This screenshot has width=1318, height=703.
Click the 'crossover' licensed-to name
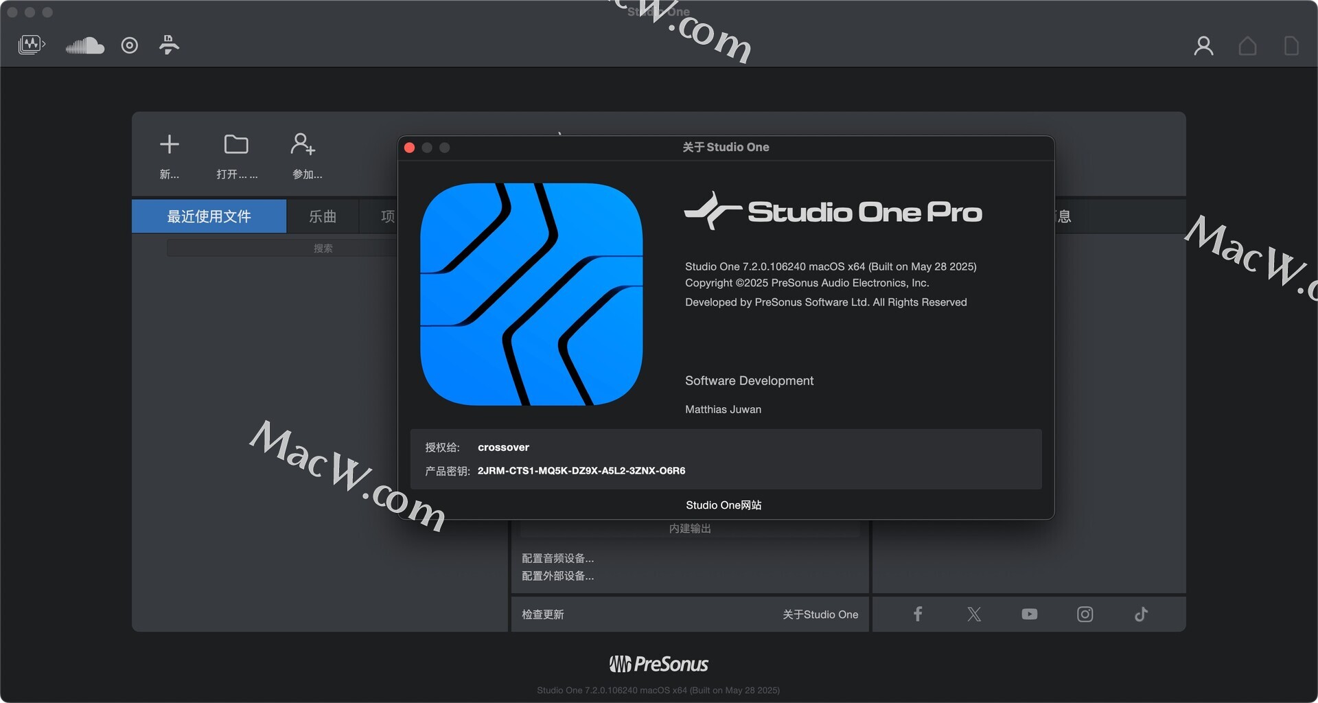coord(503,447)
